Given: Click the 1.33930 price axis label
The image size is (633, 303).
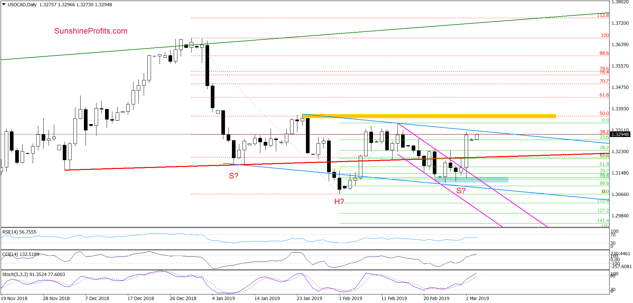Looking at the screenshot, I should 620,109.
